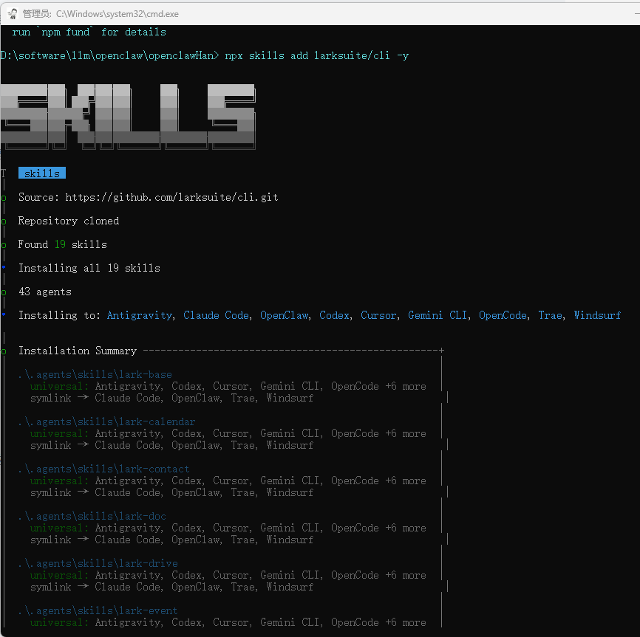Screen dimensions: 640x637
Task: Click the .\.agents\skills\lark-base path
Action: [x=95, y=374]
